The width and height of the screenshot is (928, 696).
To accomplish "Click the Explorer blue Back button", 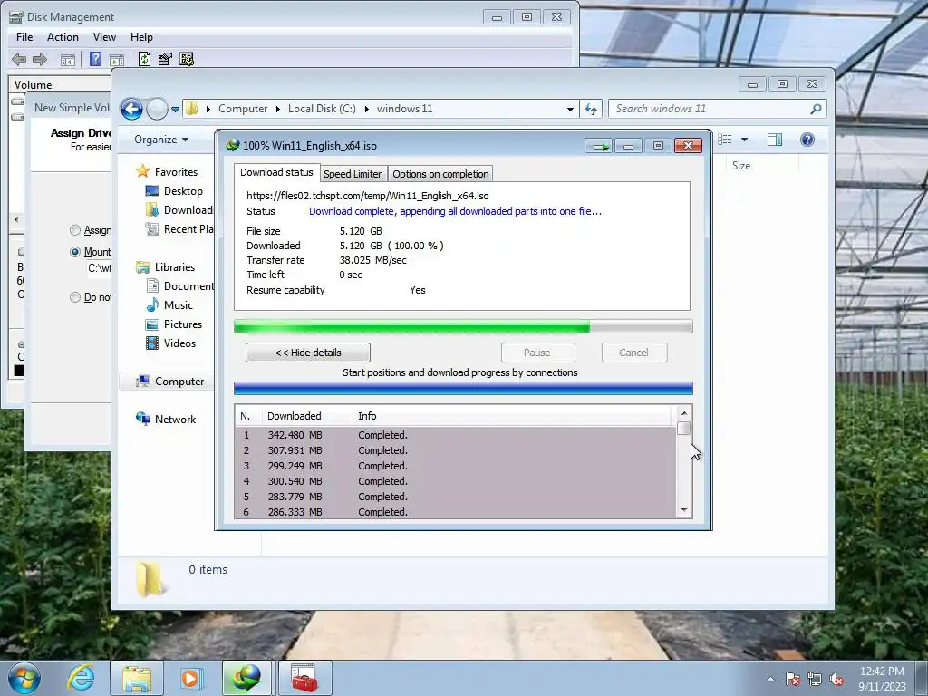I will 131,109.
